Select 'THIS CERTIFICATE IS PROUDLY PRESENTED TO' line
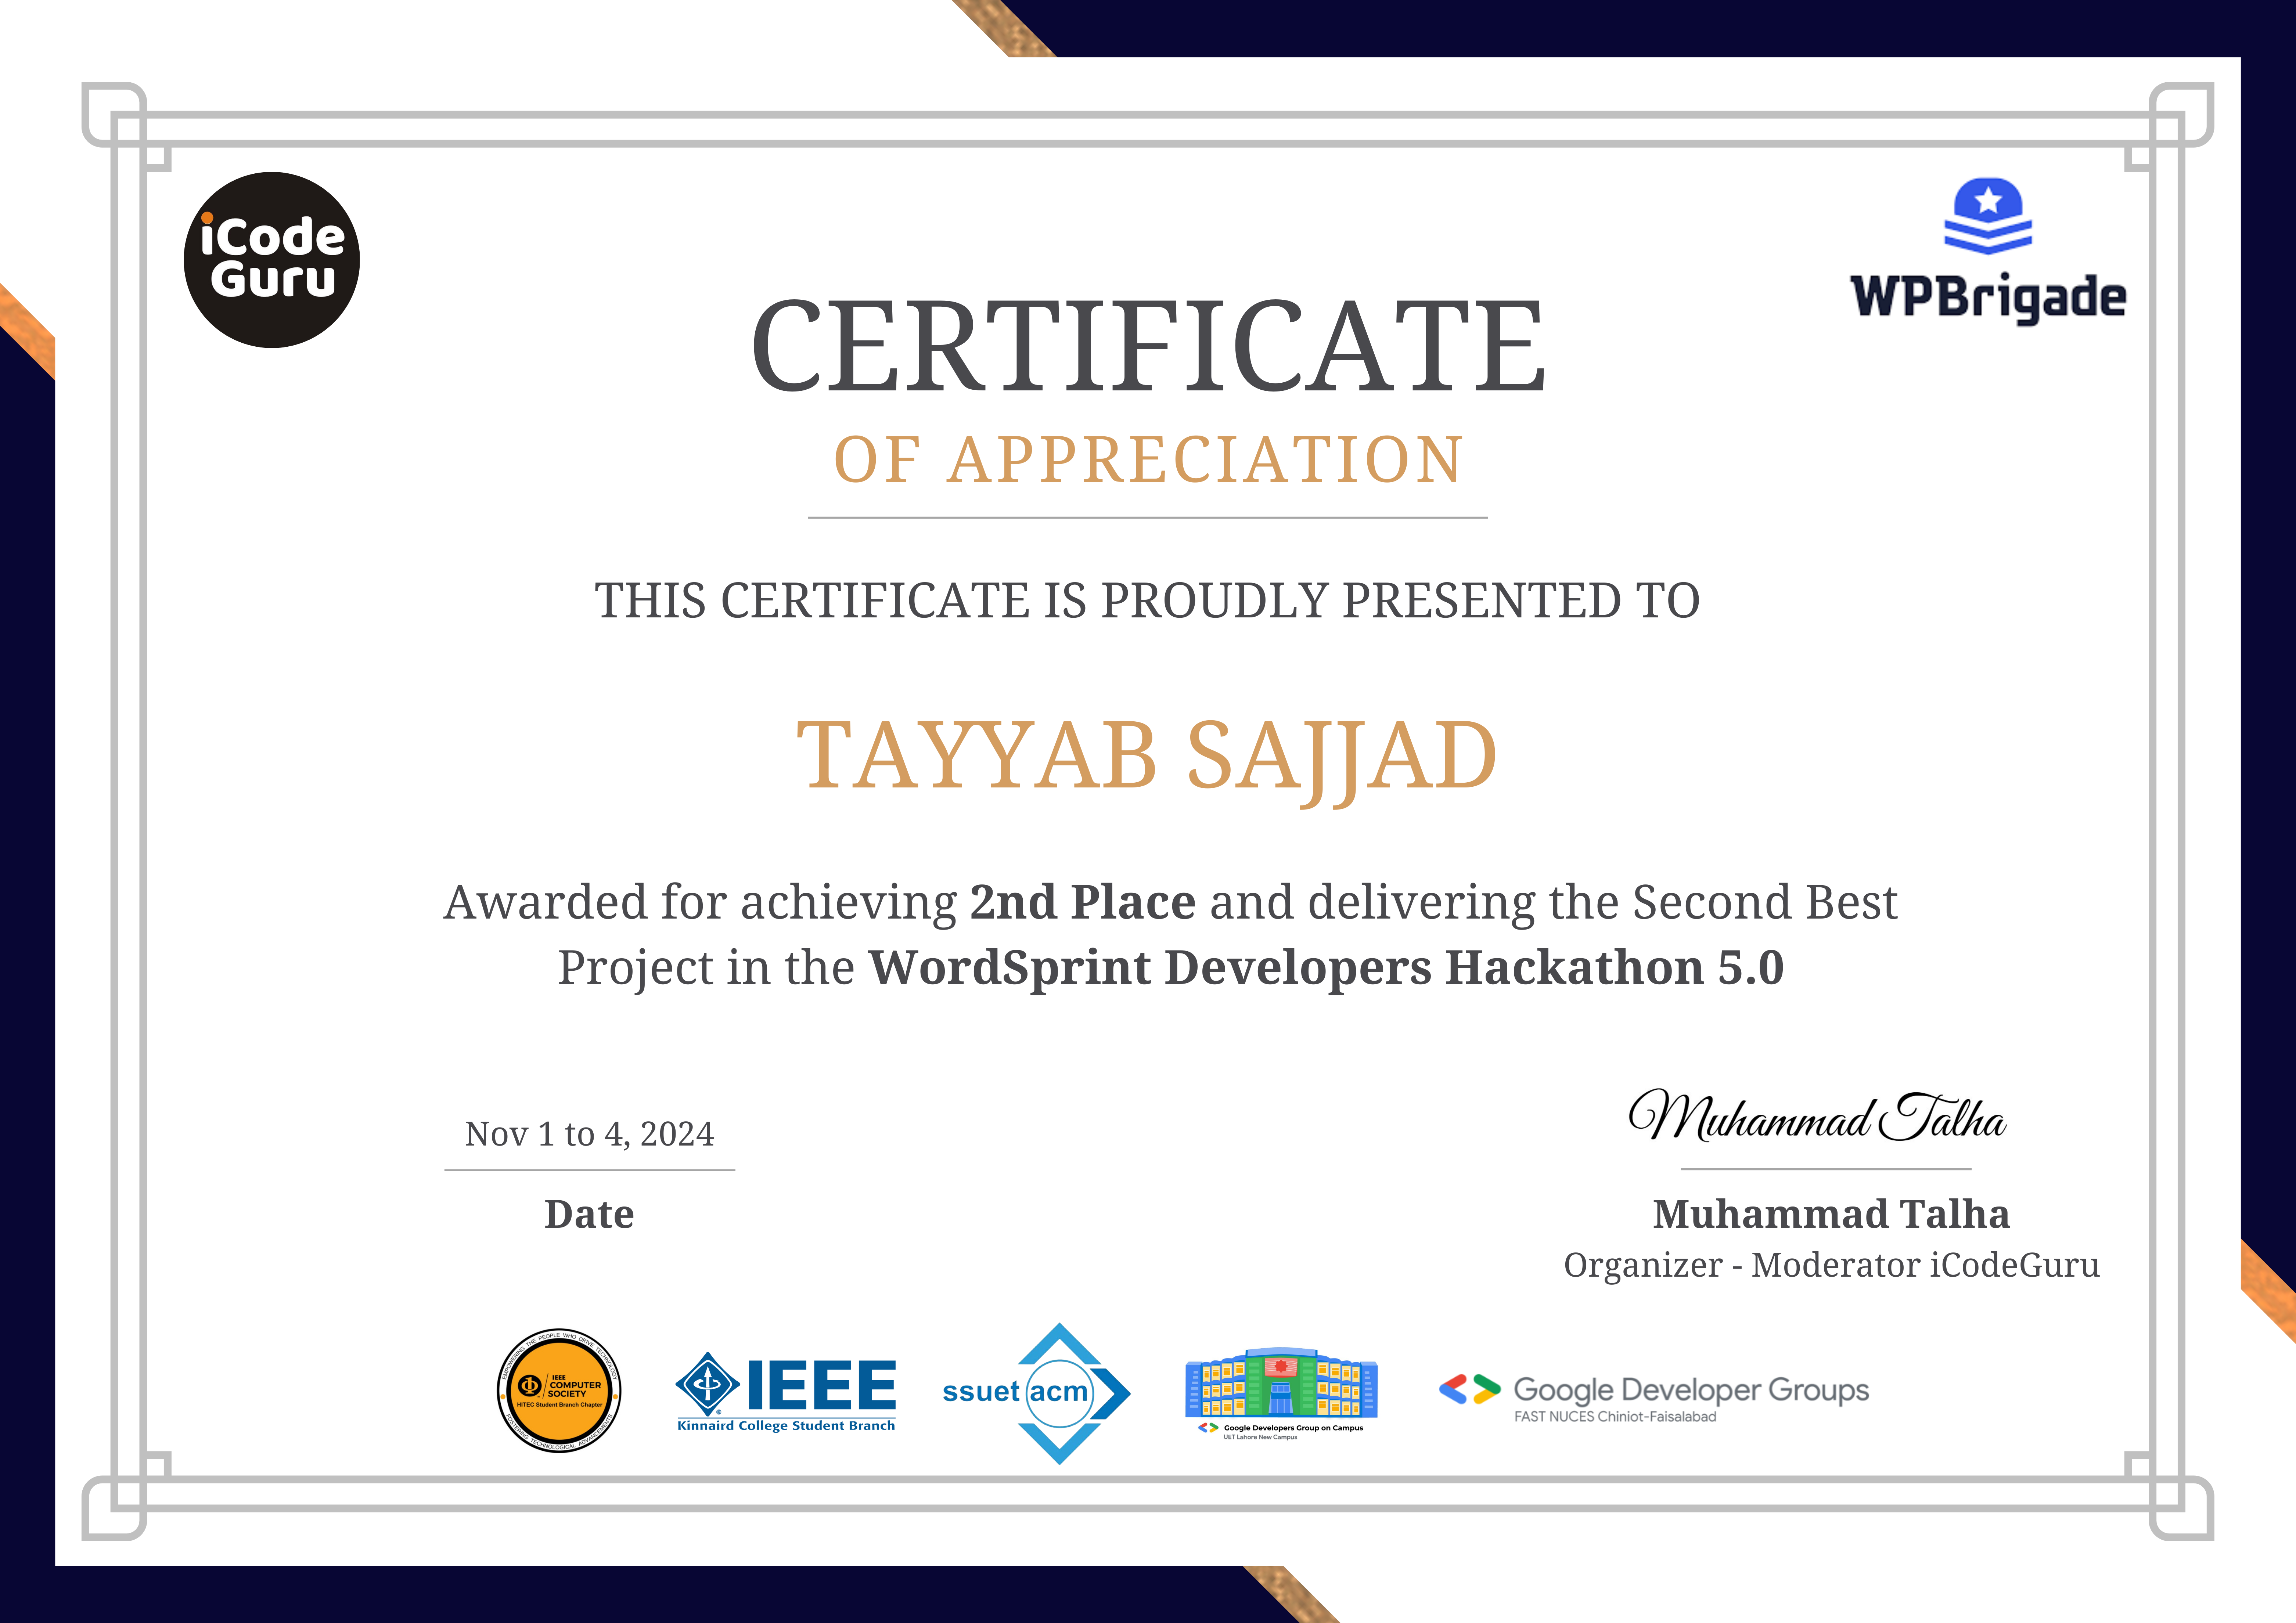Image resolution: width=2296 pixels, height=1623 pixels. [1148, 601]
